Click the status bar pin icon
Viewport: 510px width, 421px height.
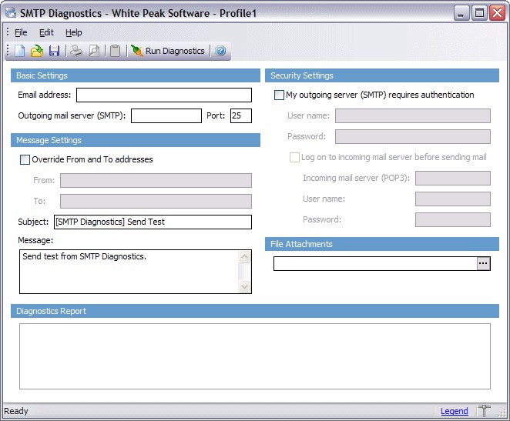pos(485,411)
